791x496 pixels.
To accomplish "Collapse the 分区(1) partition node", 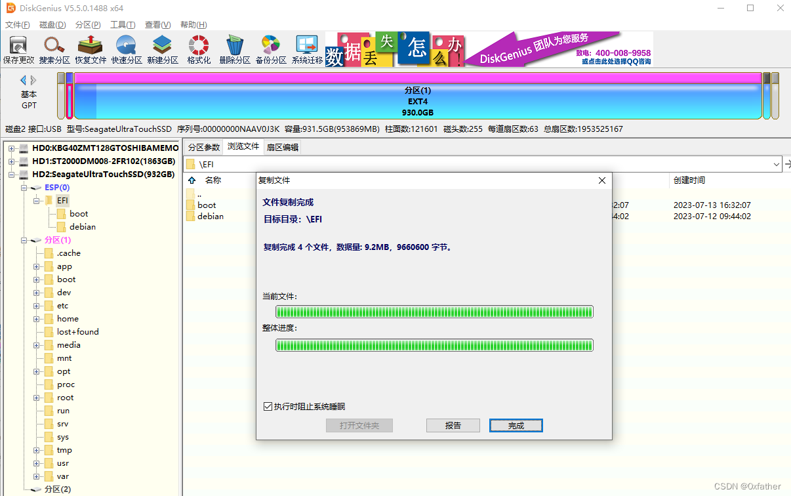I will pyautogui.click(x=24, y=240).
